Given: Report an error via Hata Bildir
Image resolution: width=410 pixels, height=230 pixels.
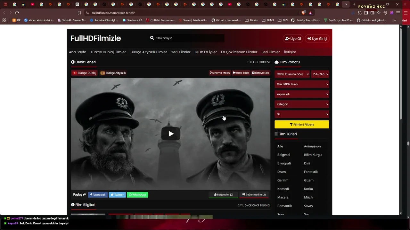Looking at the screenshot, I should coord(241,73).
